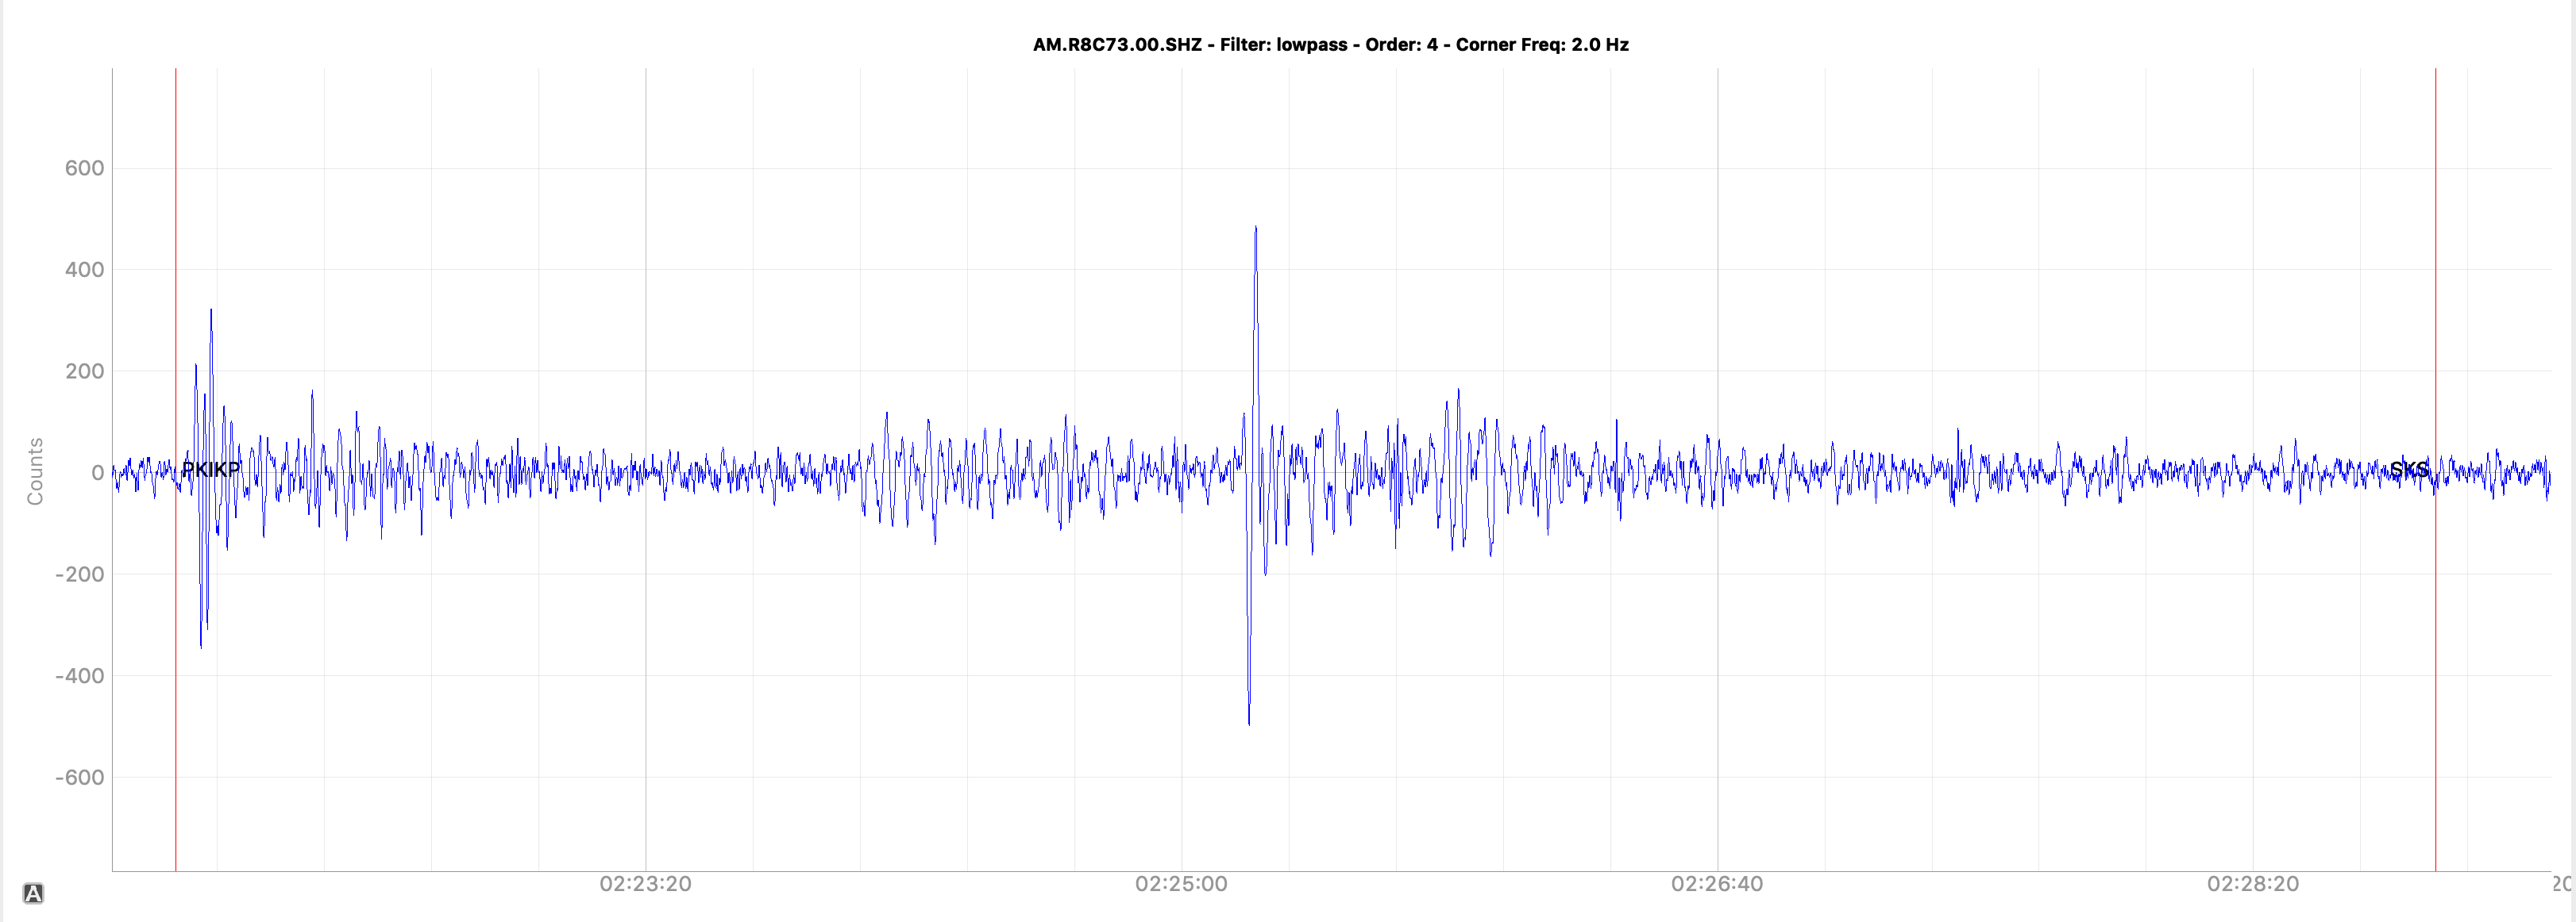Click the 02:28:20 time axis label
The height and width of the screenshot is (922, 2576).
[x=2253, y=884]
